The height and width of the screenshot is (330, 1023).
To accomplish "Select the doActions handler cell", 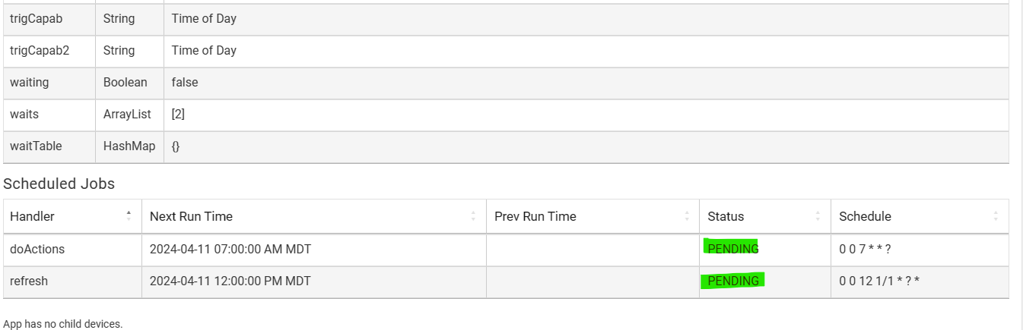I will pyautogui.click(x=72, y=249).
